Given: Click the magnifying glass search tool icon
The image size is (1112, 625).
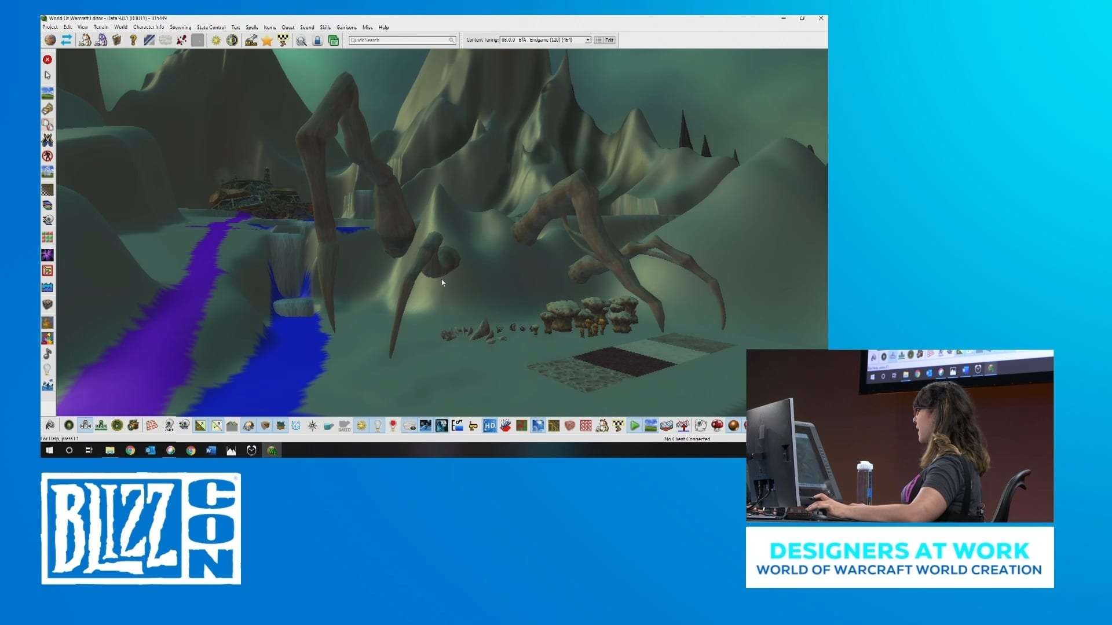Looking at the screenshot, I should coord(301,40).
